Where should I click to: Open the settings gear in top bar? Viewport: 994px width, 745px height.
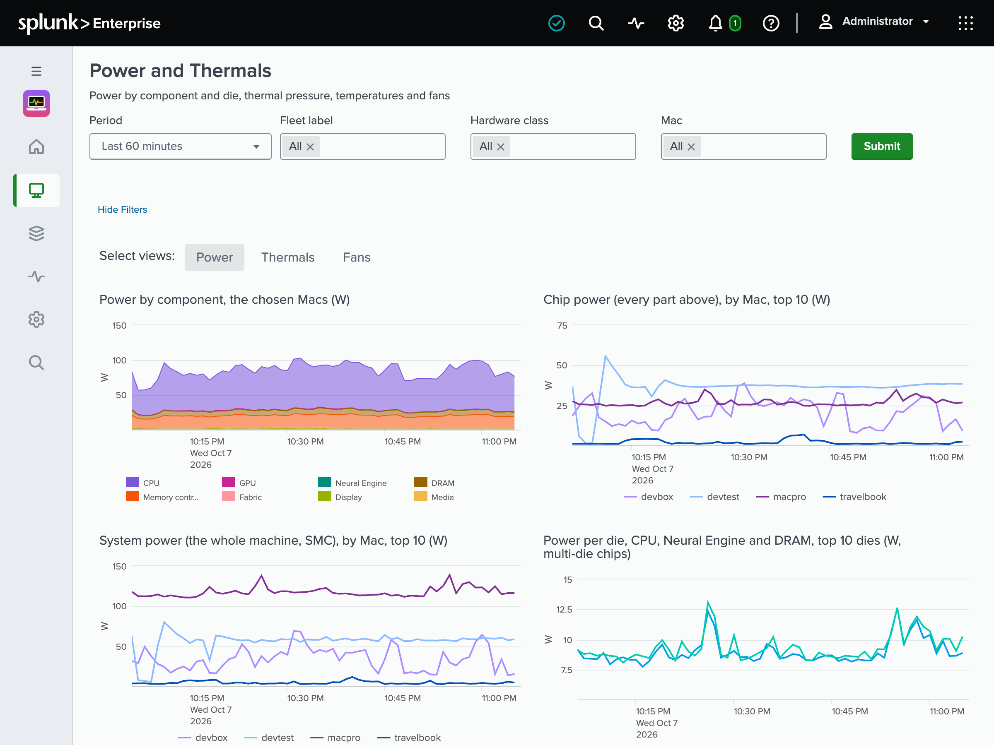click(676, 23)
